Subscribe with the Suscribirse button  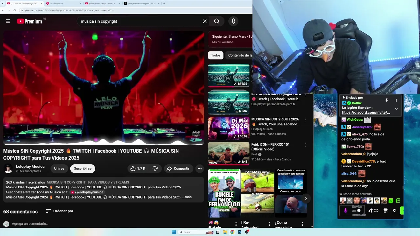(x=83, y=168)
